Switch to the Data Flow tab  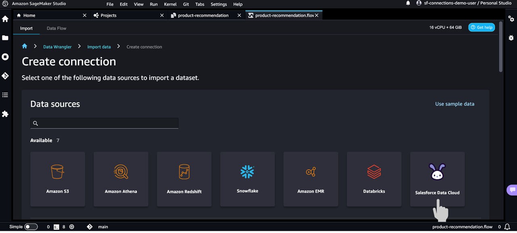[x=57, y=28]
